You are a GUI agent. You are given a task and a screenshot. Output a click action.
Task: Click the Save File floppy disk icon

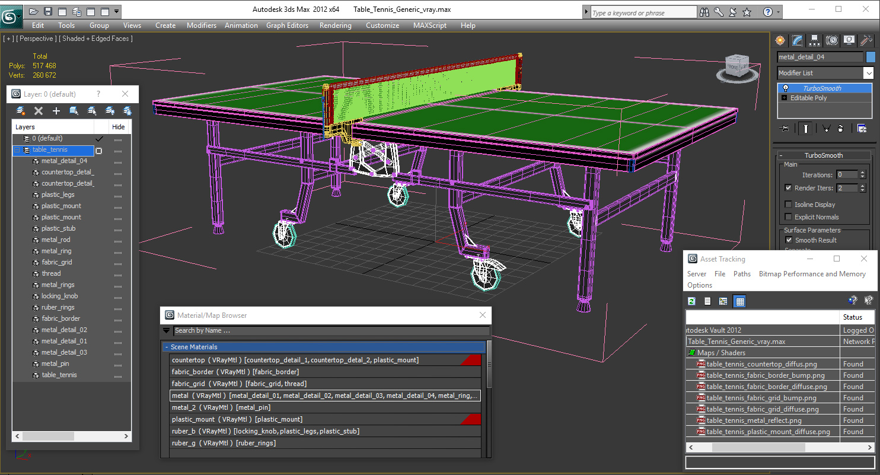(48, 11)
